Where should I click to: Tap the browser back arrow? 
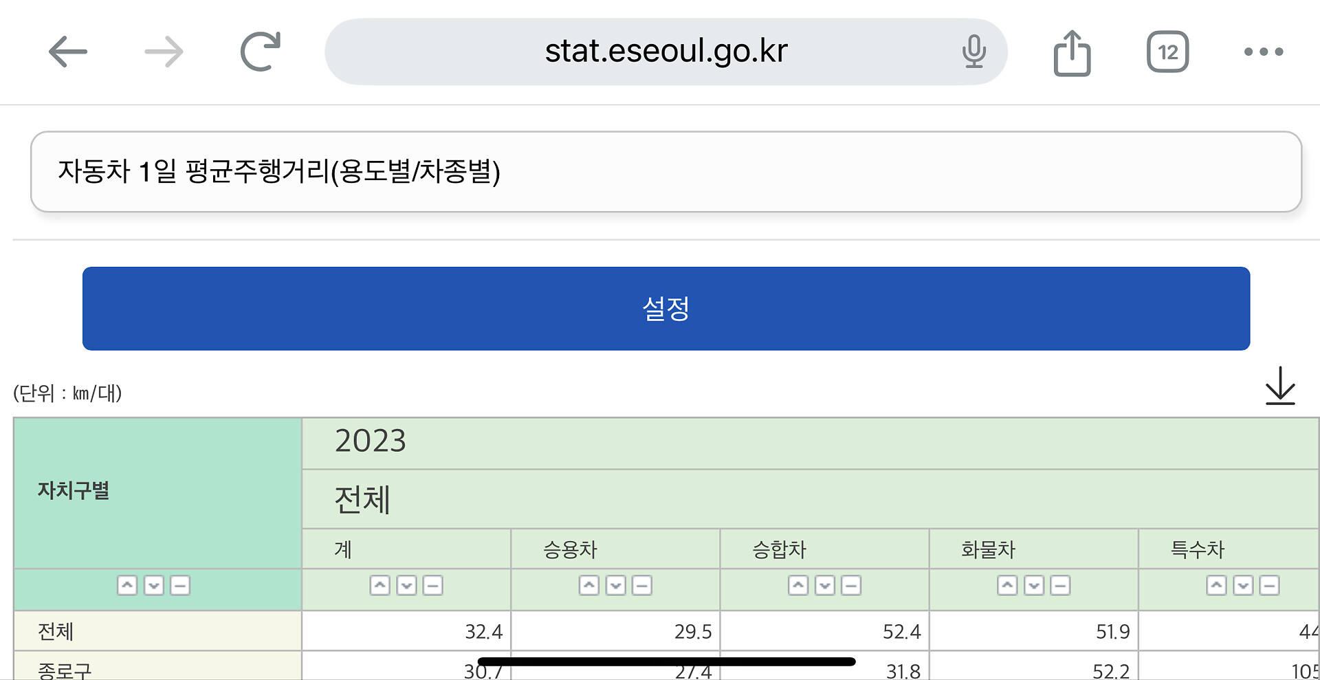[x=67, y=52]
